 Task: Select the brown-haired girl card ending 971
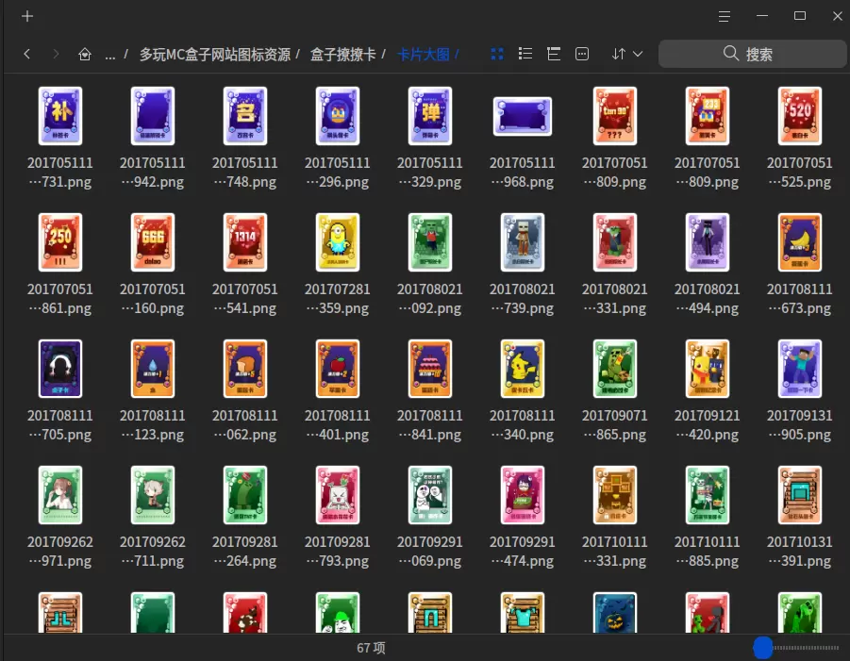[x=60, y=495]
